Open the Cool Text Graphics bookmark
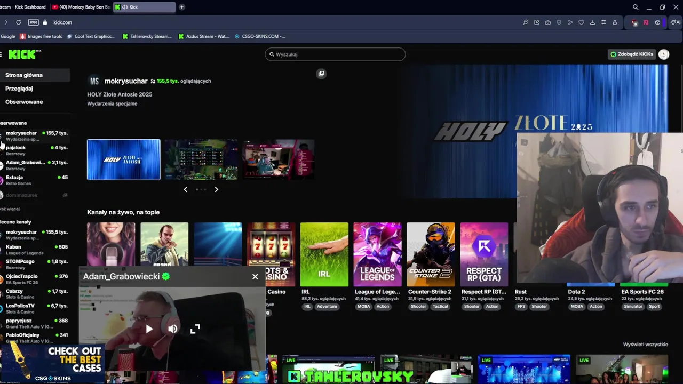The width and height of the screenshot is (683, 384). tap(91, 36)
